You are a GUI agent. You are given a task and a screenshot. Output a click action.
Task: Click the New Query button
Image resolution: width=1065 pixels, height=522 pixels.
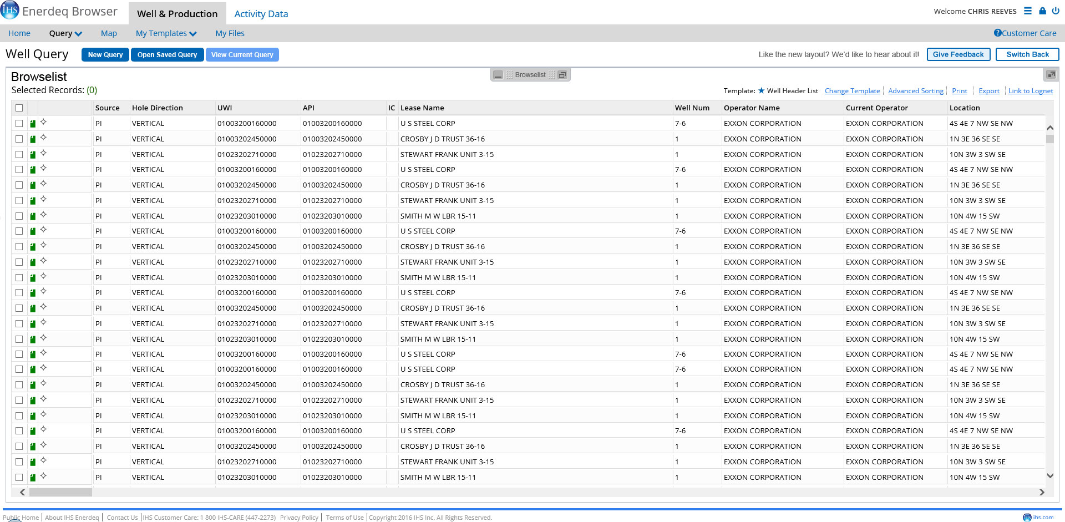[x=105, y=55]
